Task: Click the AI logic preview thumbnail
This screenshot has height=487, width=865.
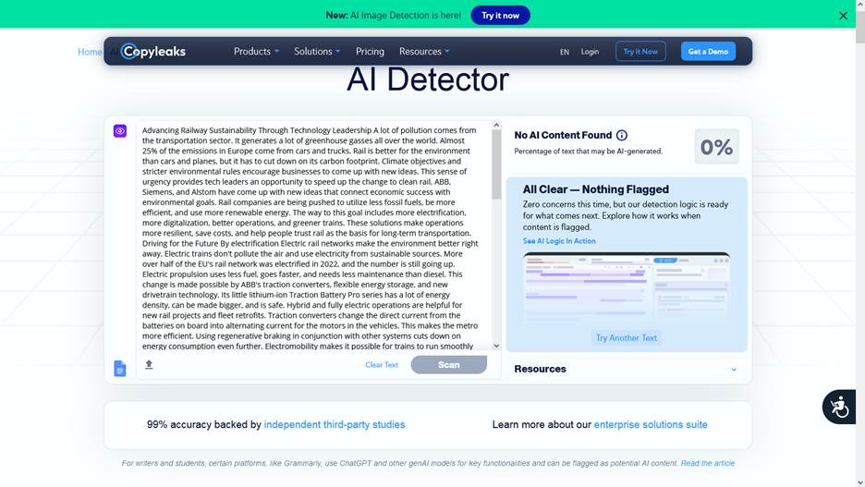Action: click(627, 288)
